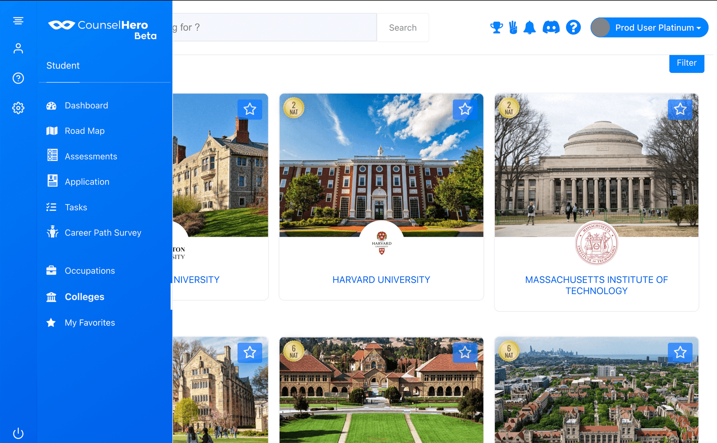Open the Discord icon
Viewport: 717px width, 443px height.
(551, 28)
